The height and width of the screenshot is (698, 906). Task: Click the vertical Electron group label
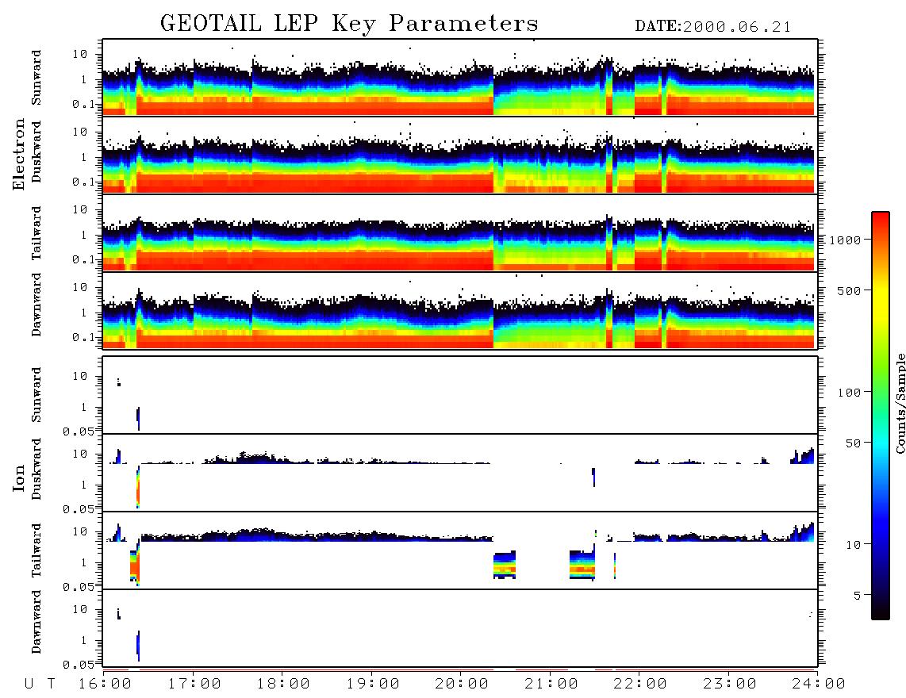coord(18,154)
